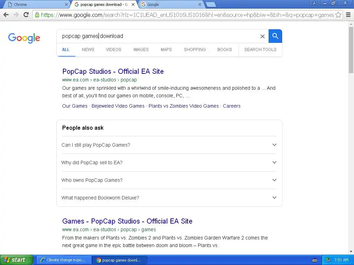Open 'Games - PopCap Studios' result
The image size is (354, 265).
point(127,221)
